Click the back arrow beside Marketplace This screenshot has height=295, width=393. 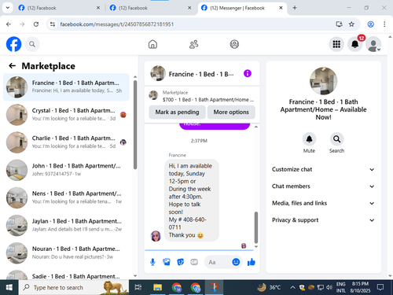12,66
